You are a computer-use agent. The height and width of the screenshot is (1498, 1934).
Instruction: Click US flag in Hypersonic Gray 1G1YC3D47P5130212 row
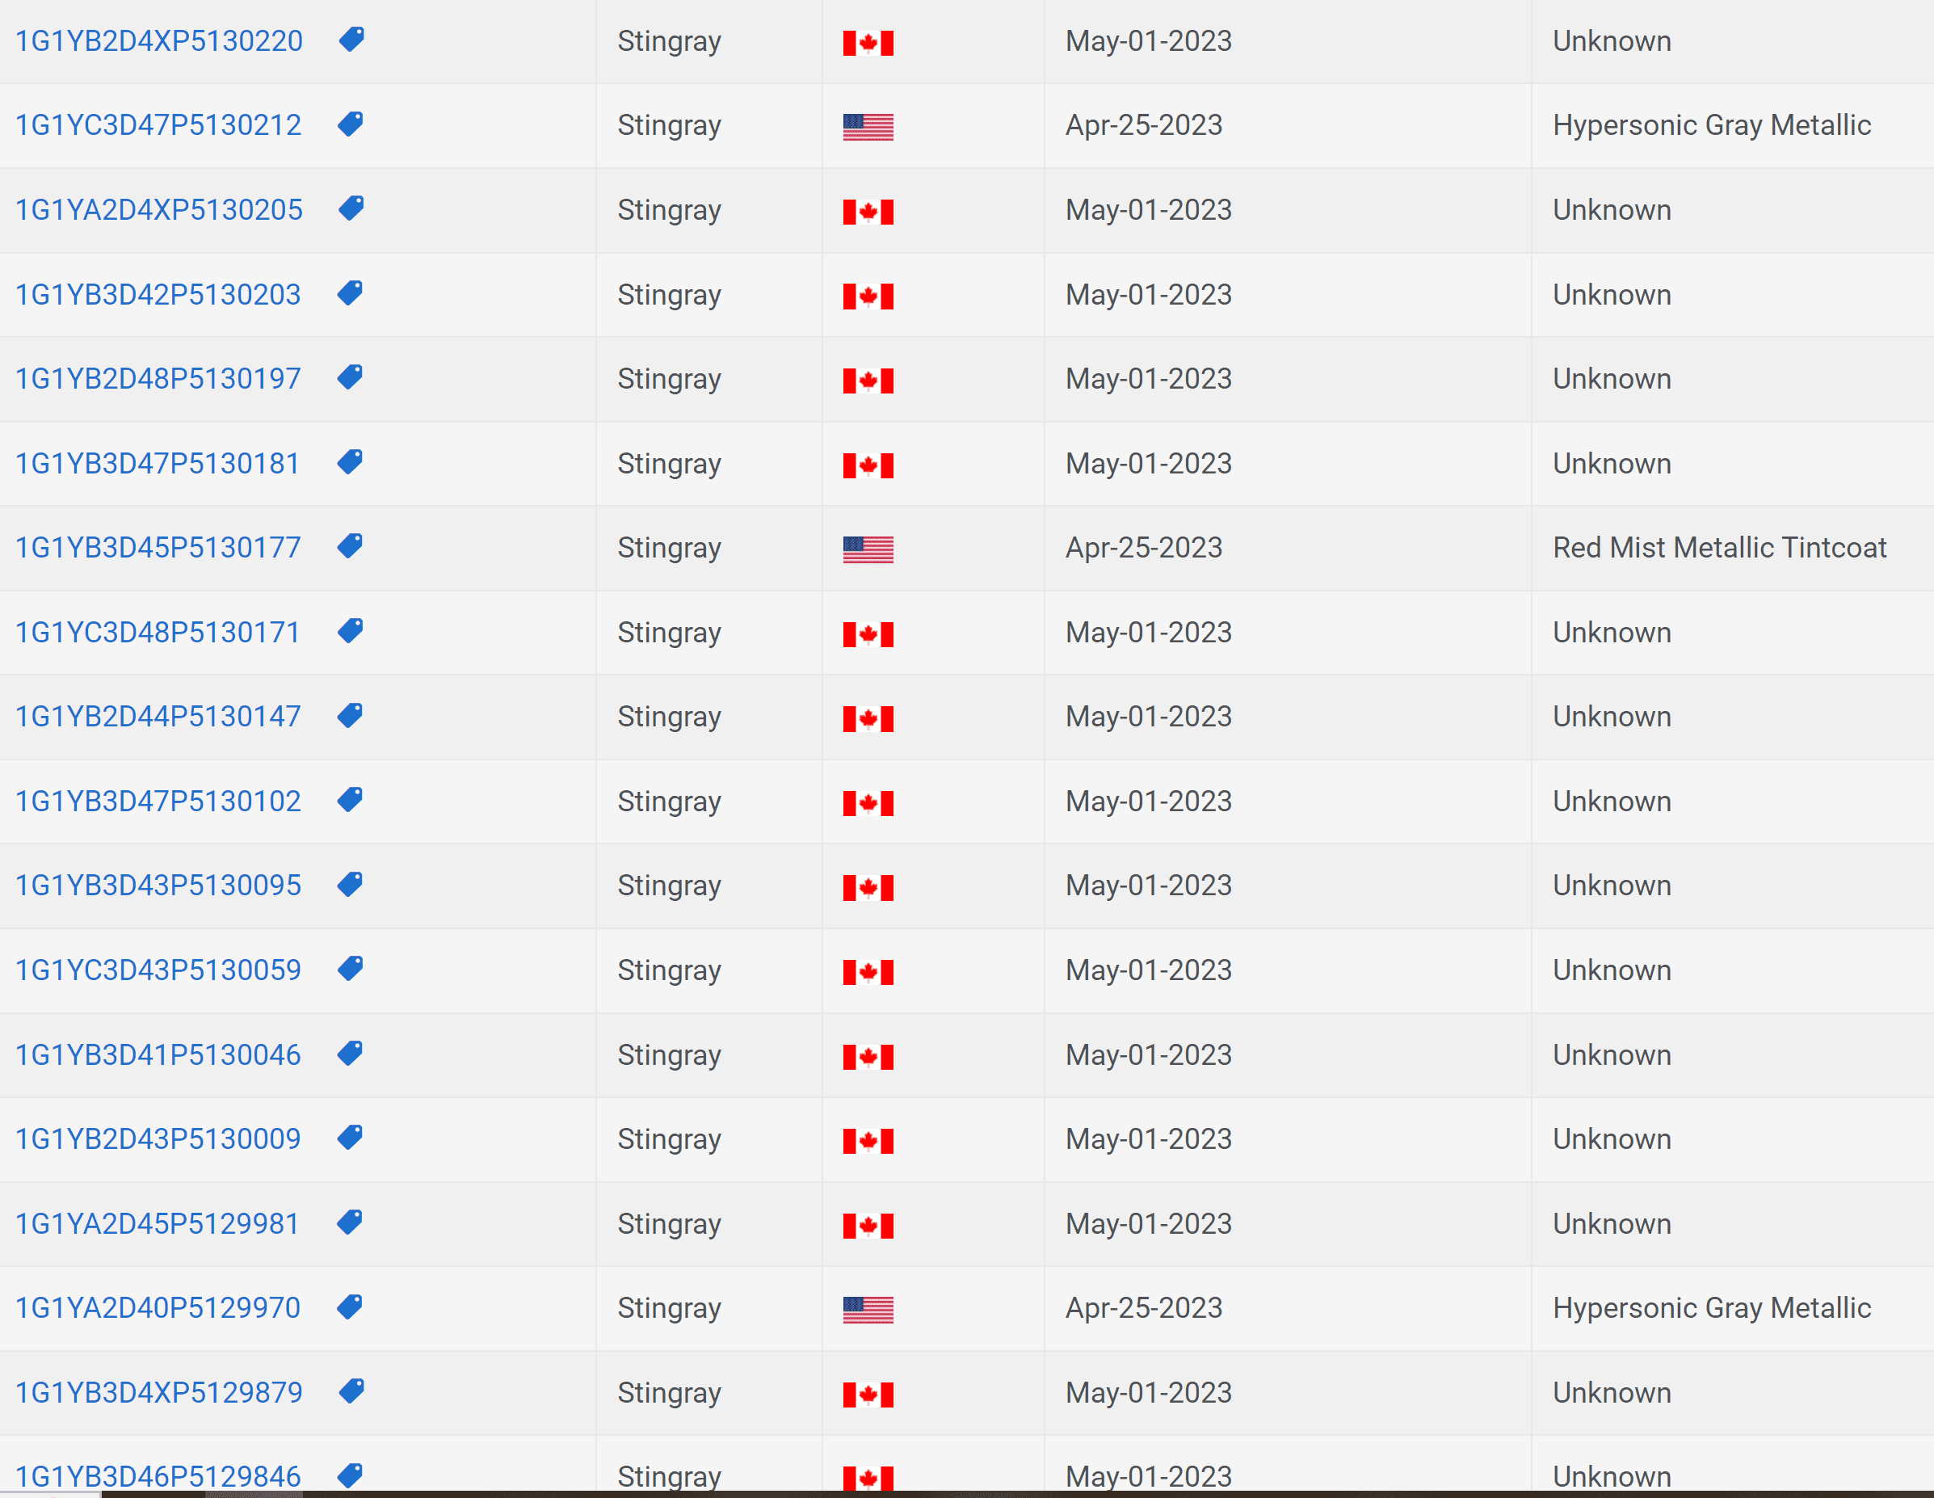(867, 127)
